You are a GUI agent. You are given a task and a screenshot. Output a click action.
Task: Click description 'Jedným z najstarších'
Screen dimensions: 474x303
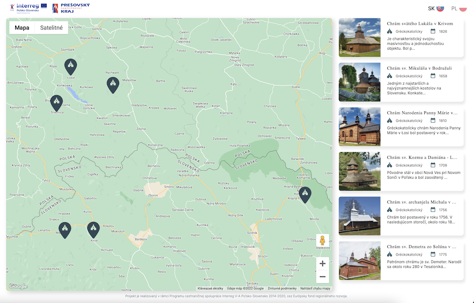pos(414,88)
